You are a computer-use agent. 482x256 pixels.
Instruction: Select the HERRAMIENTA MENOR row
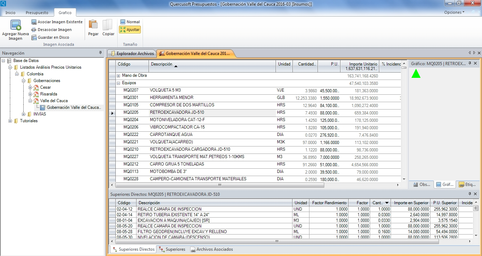point(255,98)
